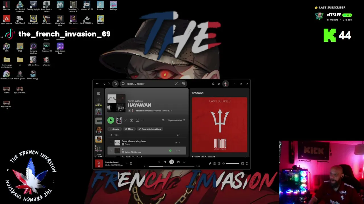Open the Can't Be Saved title in player bar

coord(112,162)
